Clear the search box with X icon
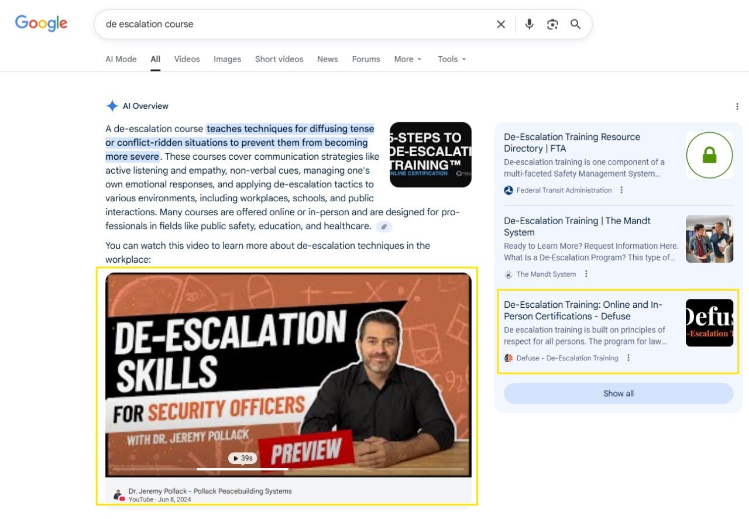Viewport: 749px width, 519px height. tap(501, 24)
